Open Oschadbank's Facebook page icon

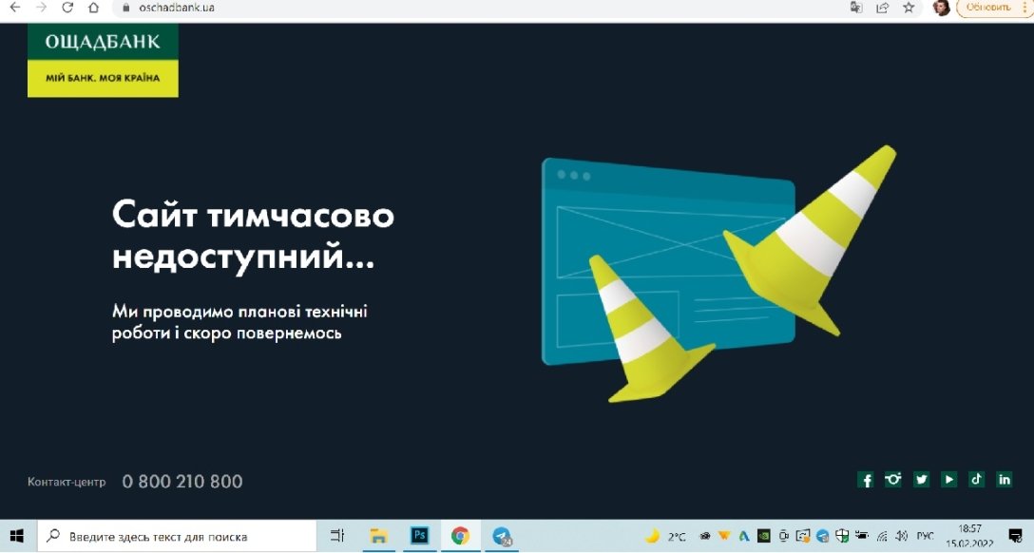(x=867, y=480)
